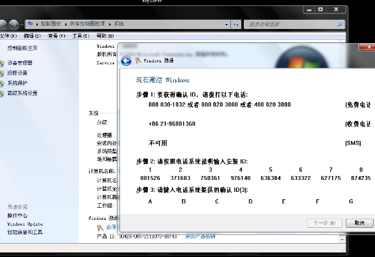Click installation ID group 633322
Screen dimensions: 375x257
pyautogui.click(x=301, y=178)
